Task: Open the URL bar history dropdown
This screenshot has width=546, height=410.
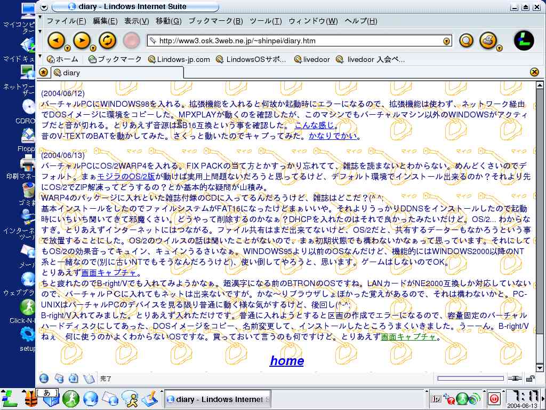Action: click(x=446, y=41)
